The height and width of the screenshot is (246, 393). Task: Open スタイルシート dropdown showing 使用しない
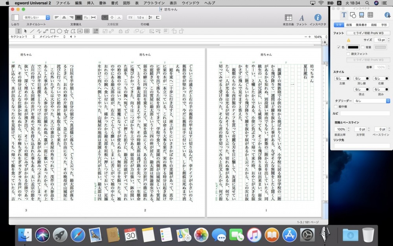pyautogui.click(x=36, y=18)
